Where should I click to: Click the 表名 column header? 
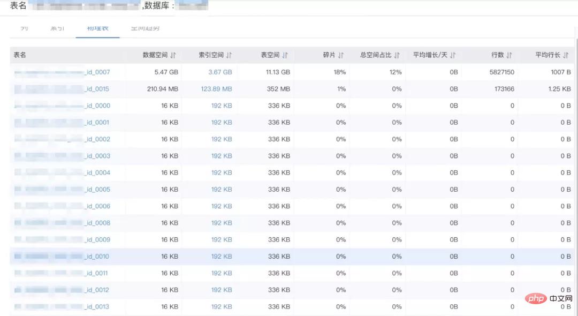[x=20, y=55]
